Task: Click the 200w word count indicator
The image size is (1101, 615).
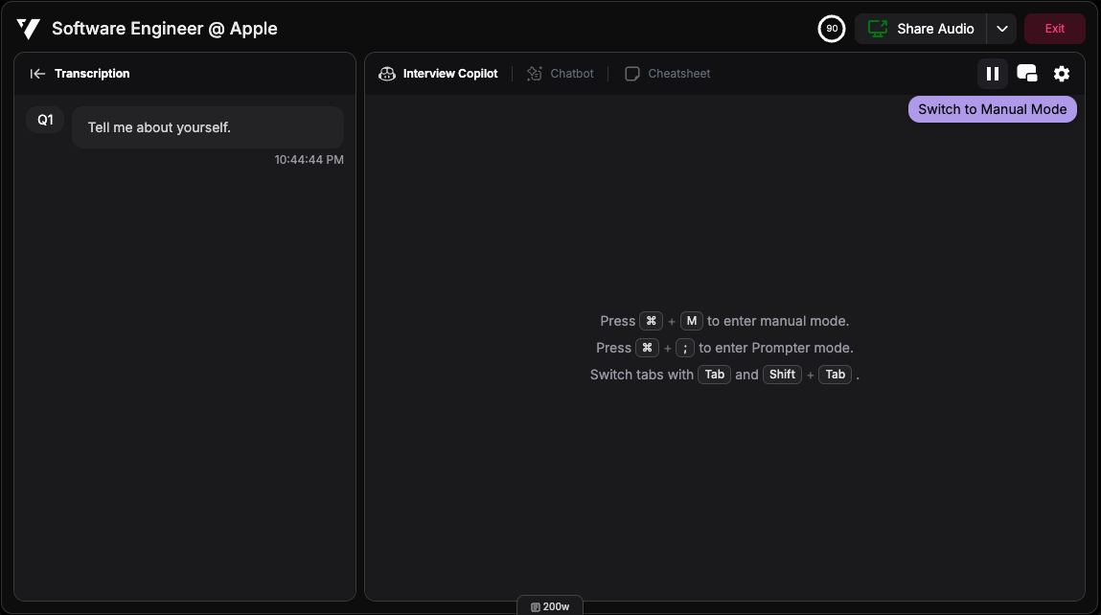Action: coord(550,606)
